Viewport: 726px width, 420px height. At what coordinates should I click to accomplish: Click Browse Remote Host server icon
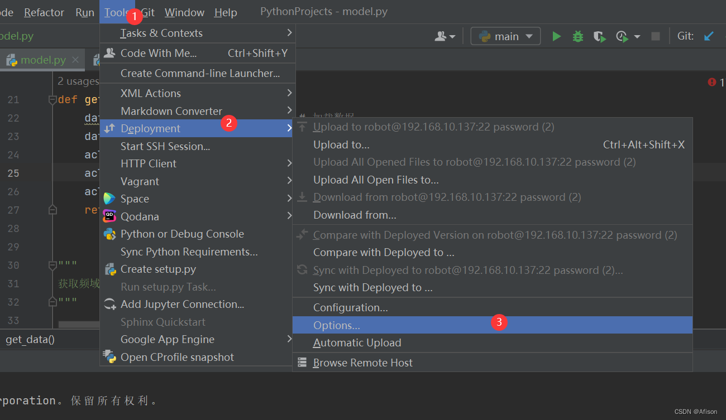pyautogui.click(x=302, y=363)
